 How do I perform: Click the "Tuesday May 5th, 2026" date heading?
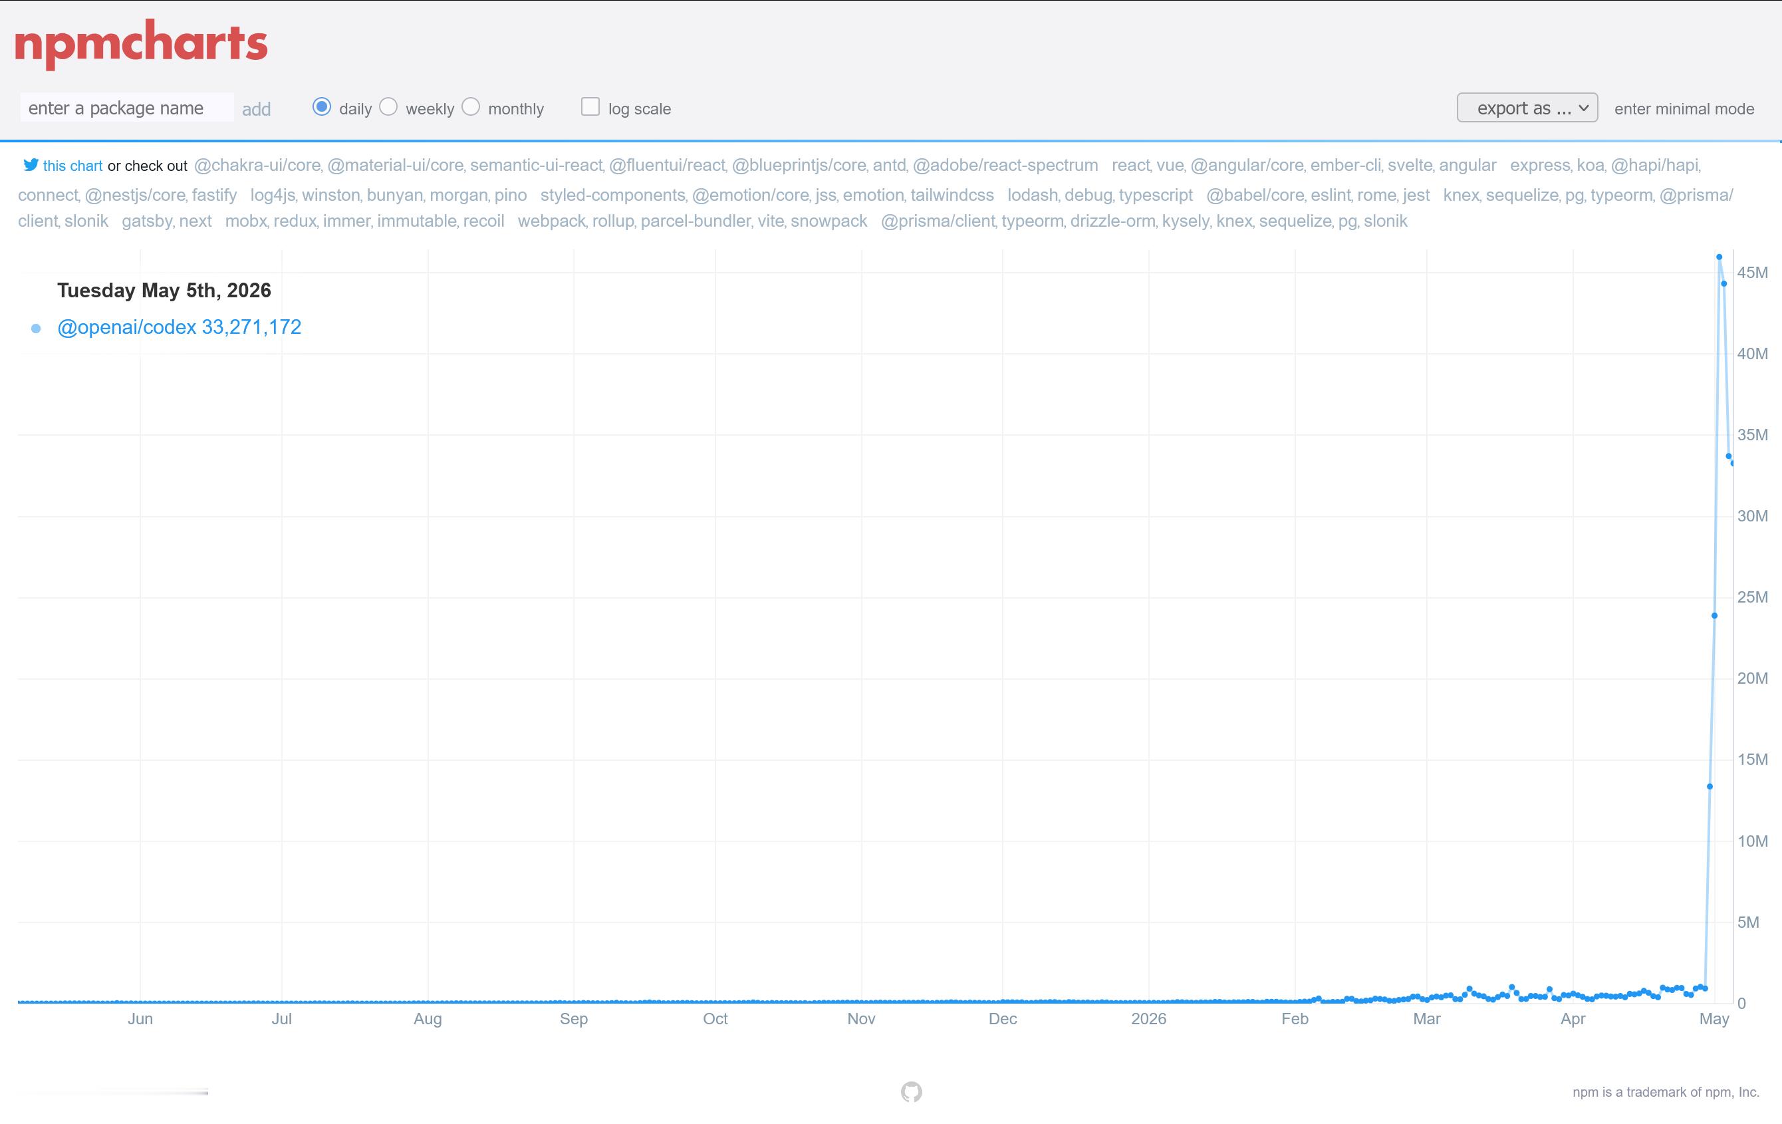164,290
